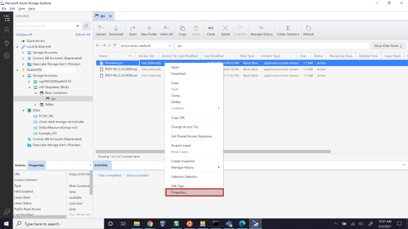
Task: Collapse the Activities panel chevron
Action: pos(404,165)
